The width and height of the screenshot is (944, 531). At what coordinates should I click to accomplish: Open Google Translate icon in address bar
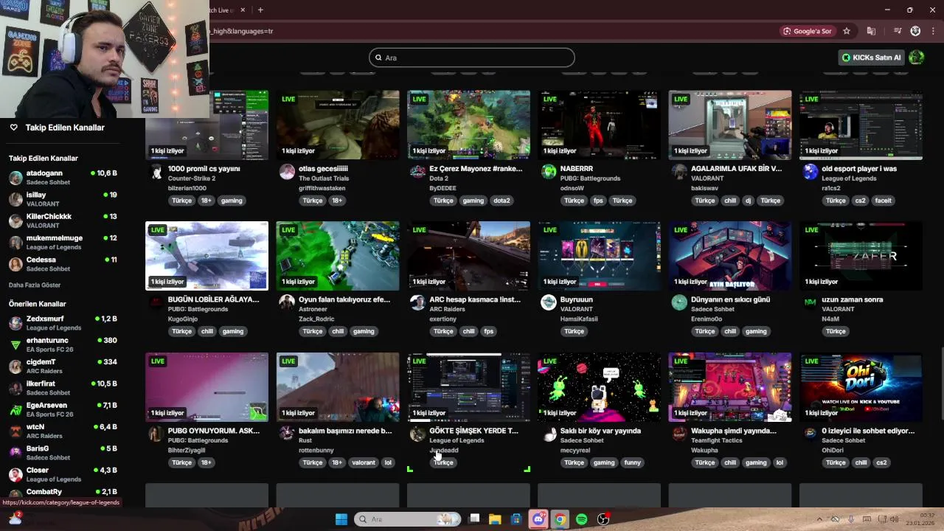point(871,31)
